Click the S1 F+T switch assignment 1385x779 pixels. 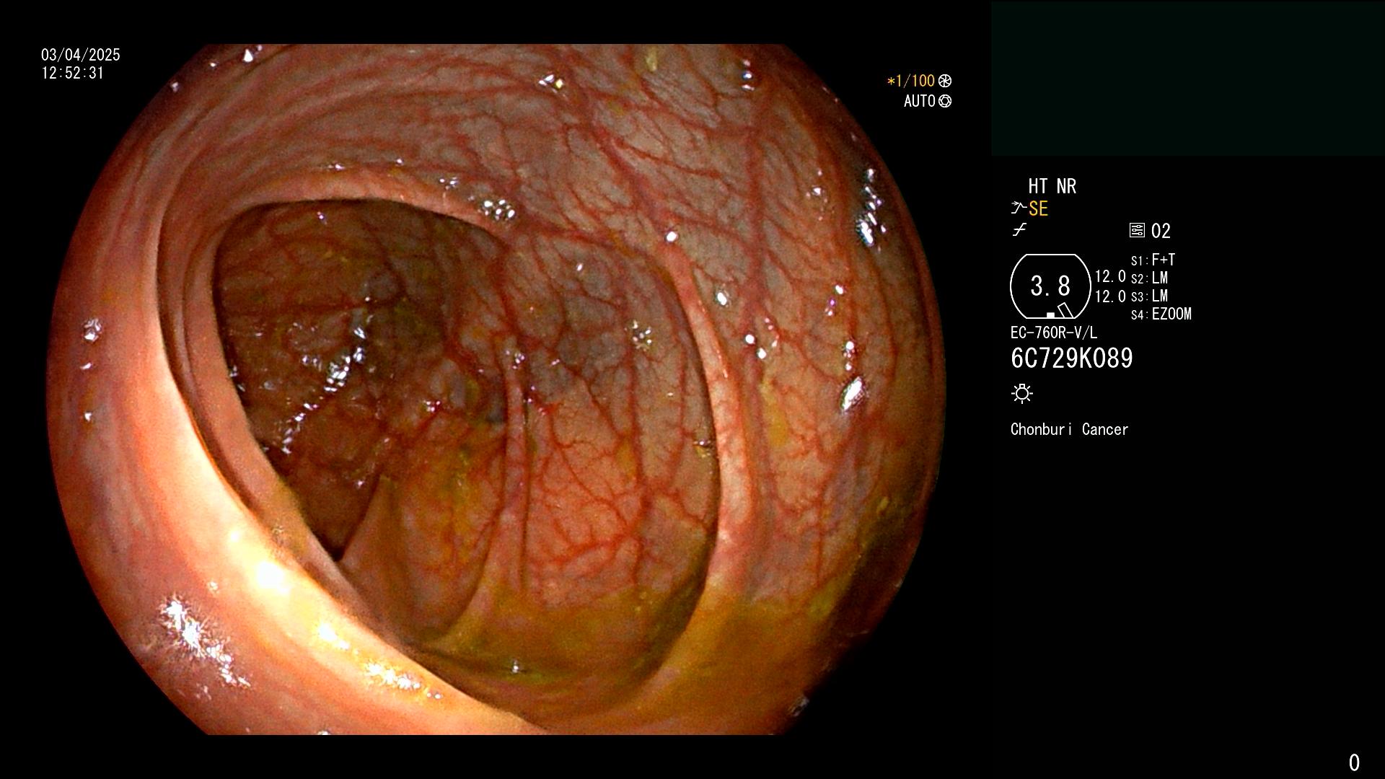[x=1153, y=260]
